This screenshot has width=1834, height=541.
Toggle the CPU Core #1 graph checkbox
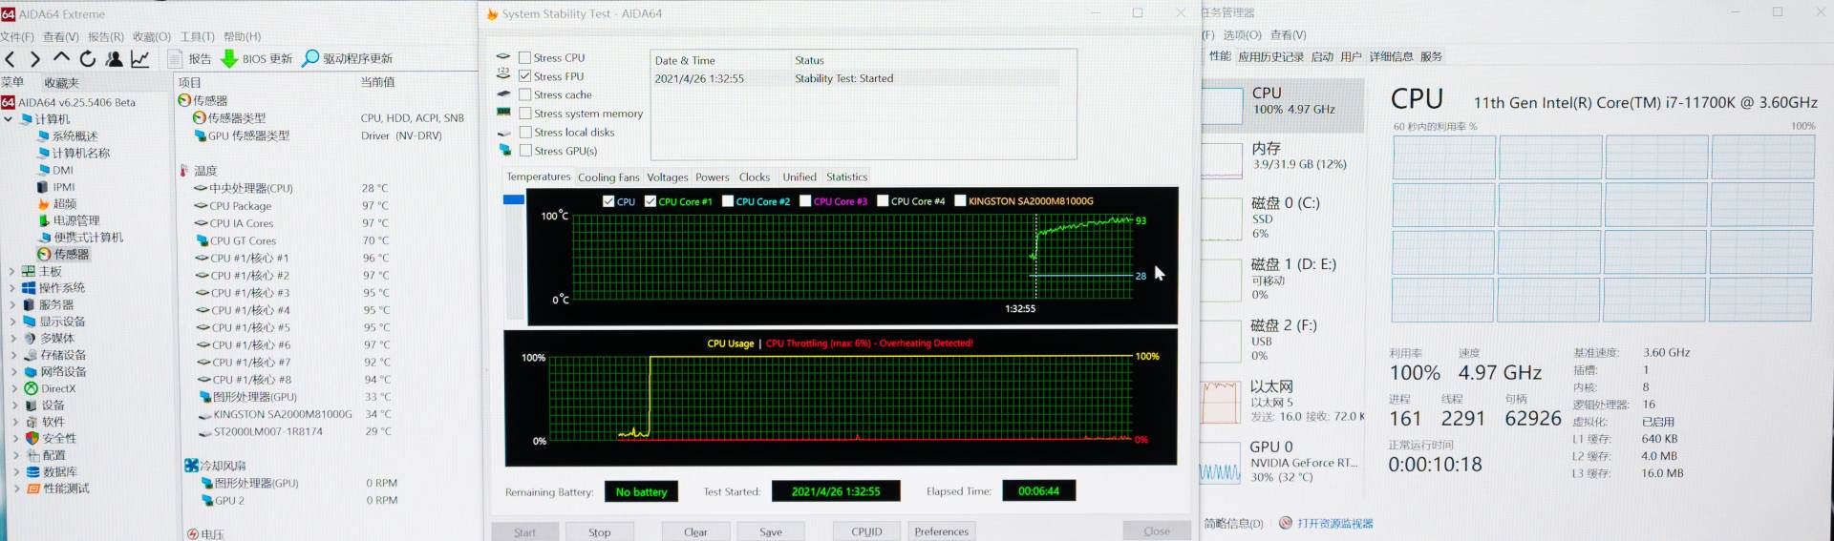(x=650, y=201)
